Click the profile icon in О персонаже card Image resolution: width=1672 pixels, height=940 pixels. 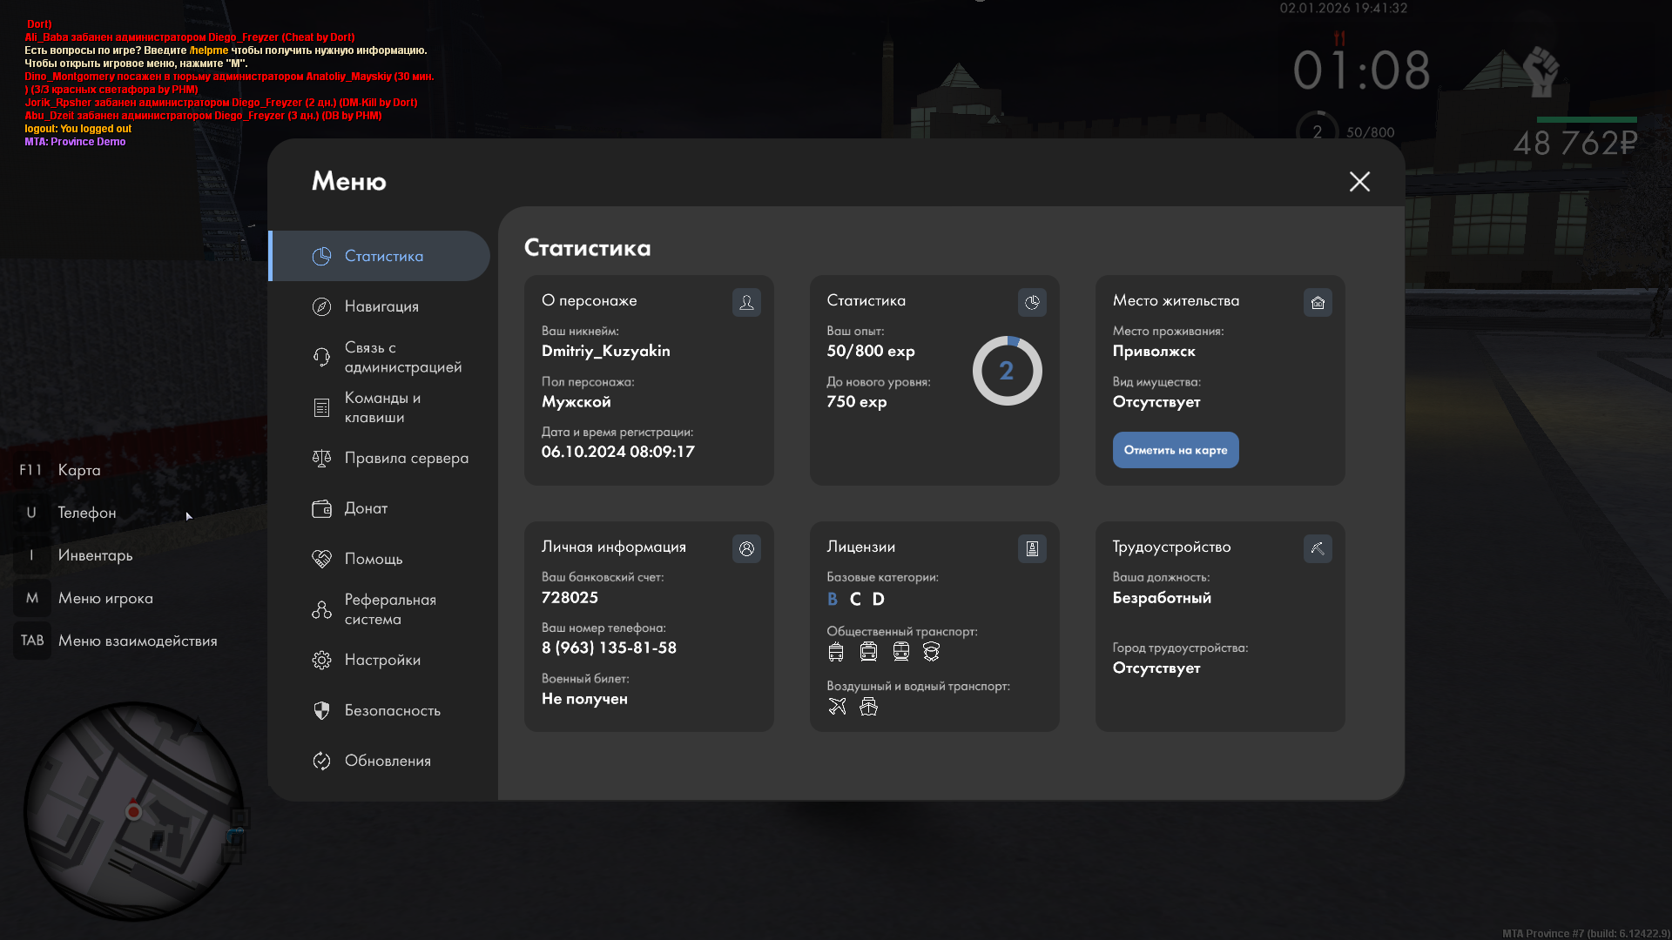coord(746,302)
